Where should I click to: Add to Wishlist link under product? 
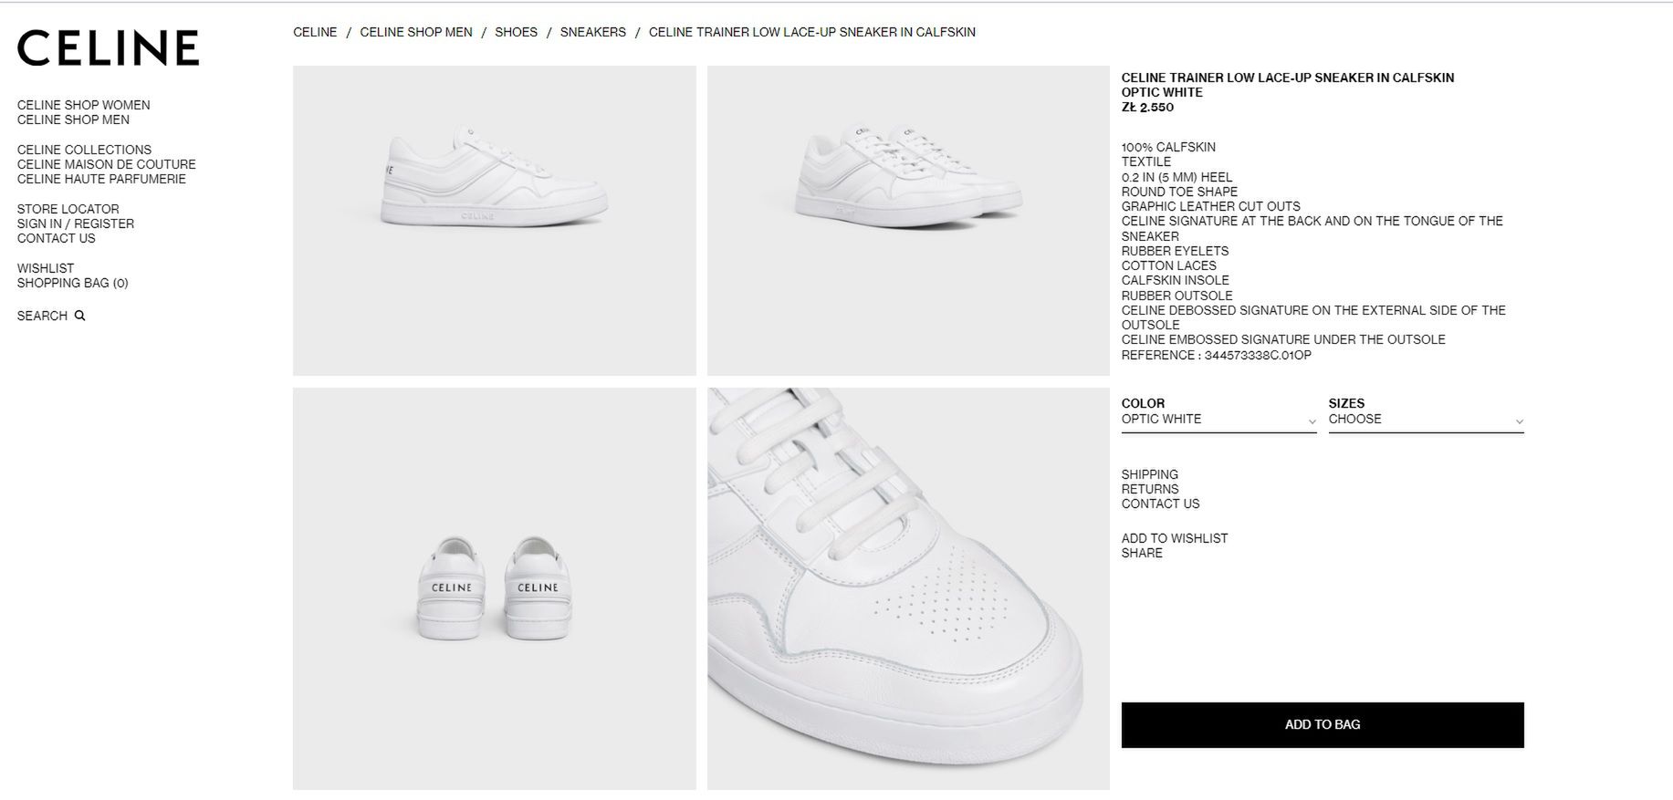tap(1175, 538)
